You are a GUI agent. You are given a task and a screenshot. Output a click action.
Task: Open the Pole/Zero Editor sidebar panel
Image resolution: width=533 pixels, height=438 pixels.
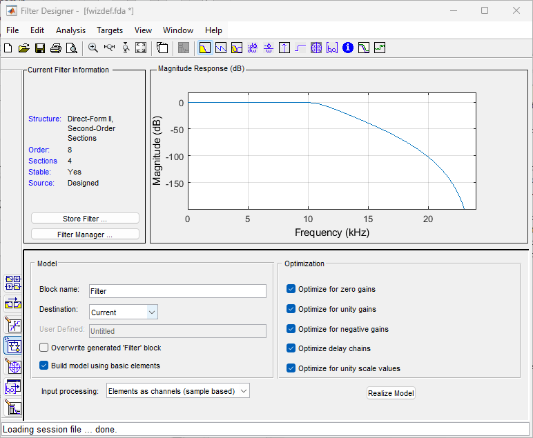(12, 367)
